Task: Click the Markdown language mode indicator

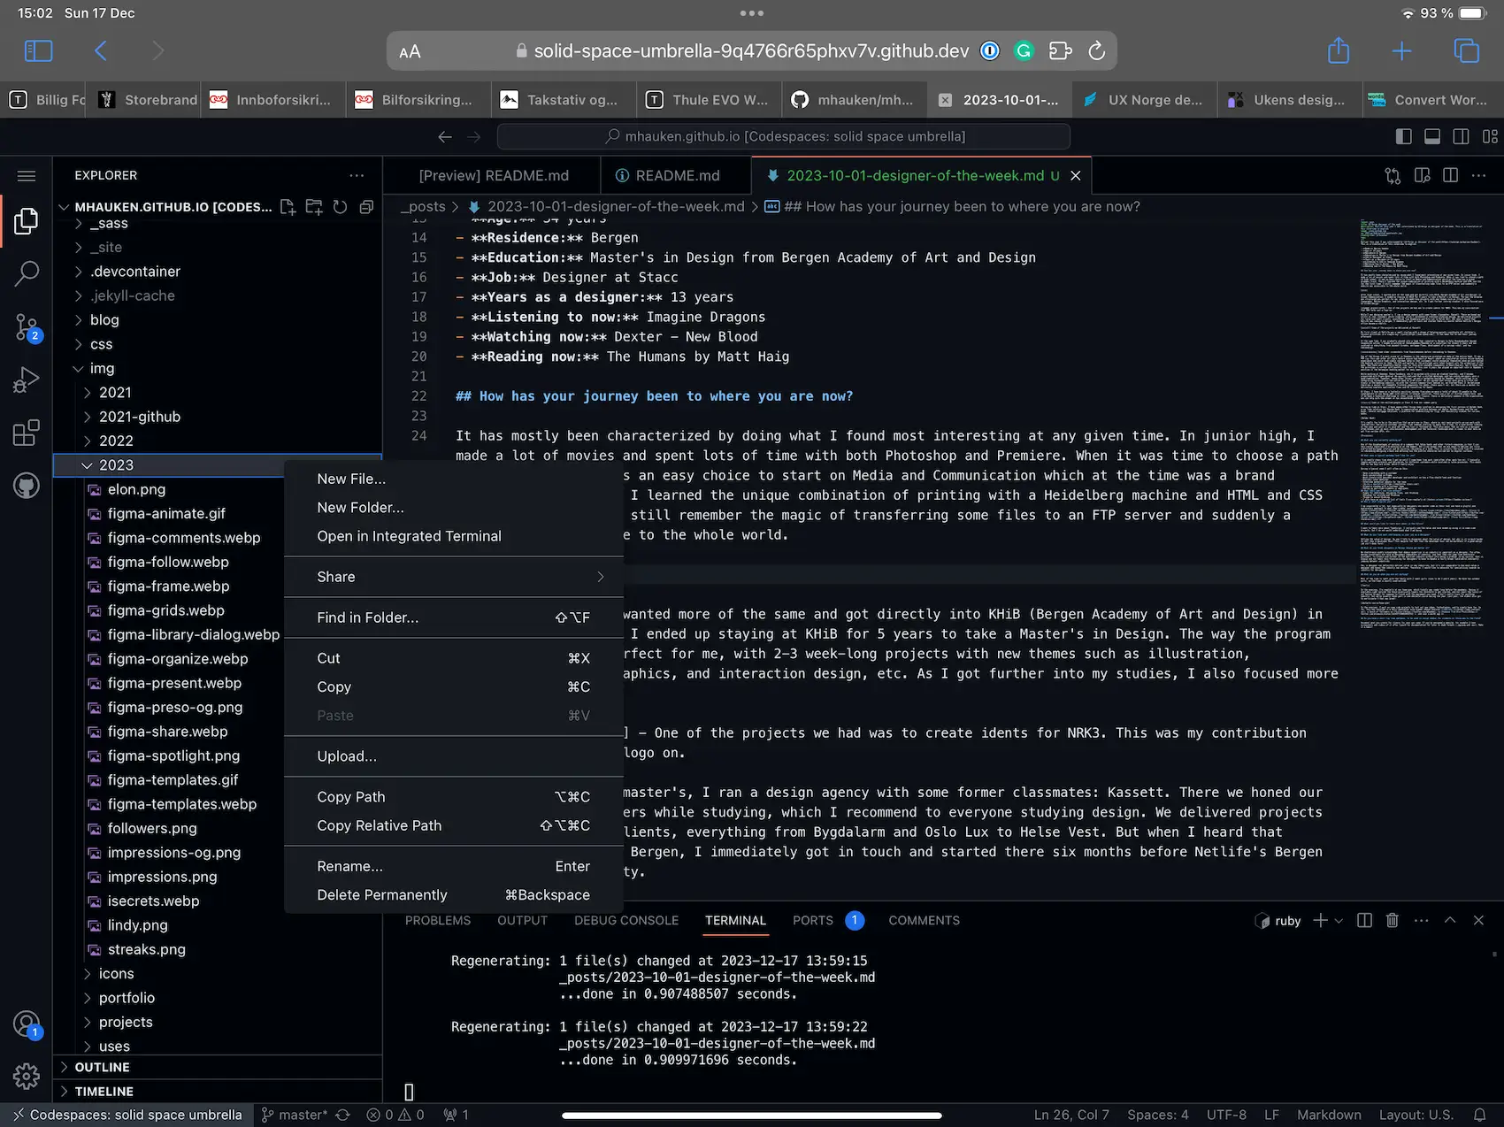Action: 1328,1115
